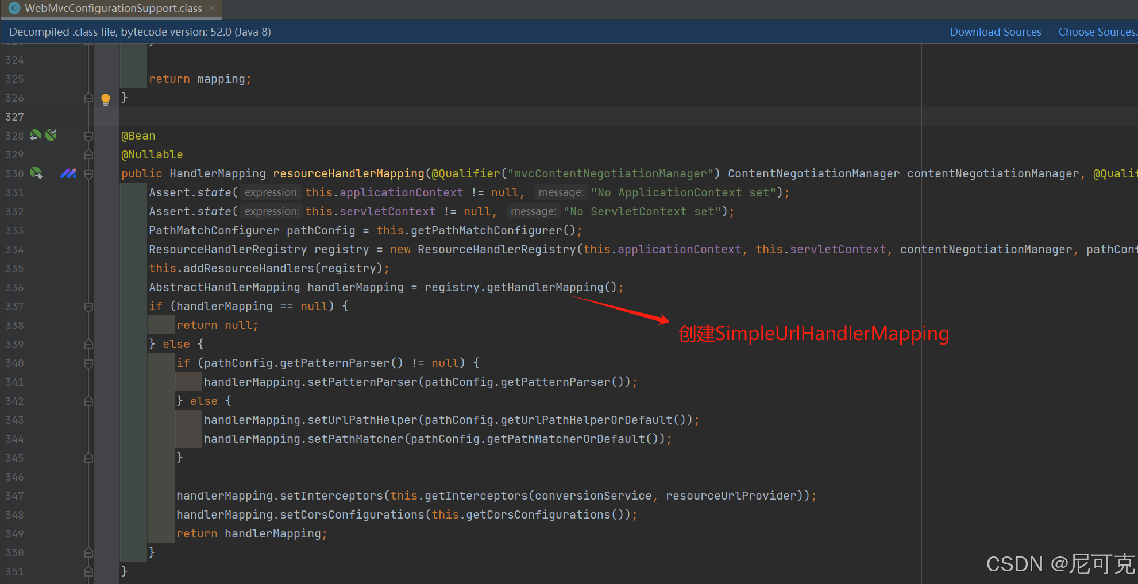Screen dimensions: 1138x584
Task: Click the Download Sources link
Action: (x=996, y=32)
